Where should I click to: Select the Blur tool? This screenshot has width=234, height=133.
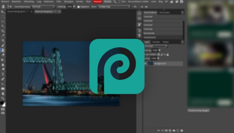click(3, 64)
